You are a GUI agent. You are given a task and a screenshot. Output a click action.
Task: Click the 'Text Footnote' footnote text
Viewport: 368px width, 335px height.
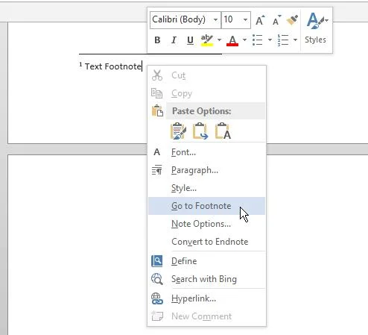[113, 66]
